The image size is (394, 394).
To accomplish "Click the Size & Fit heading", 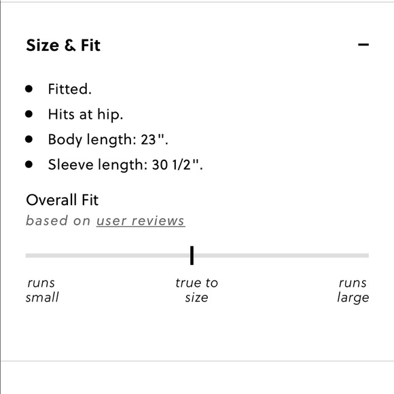I will click(x=63, y=46).
